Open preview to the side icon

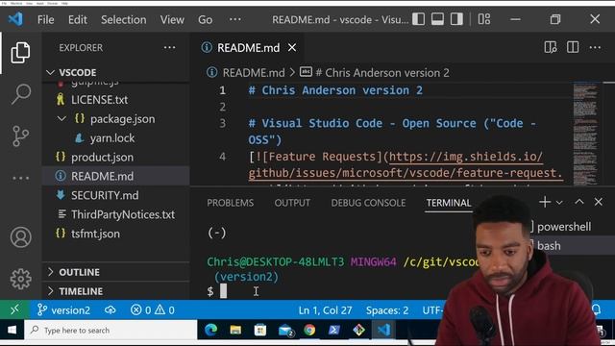tap(551, 47)
